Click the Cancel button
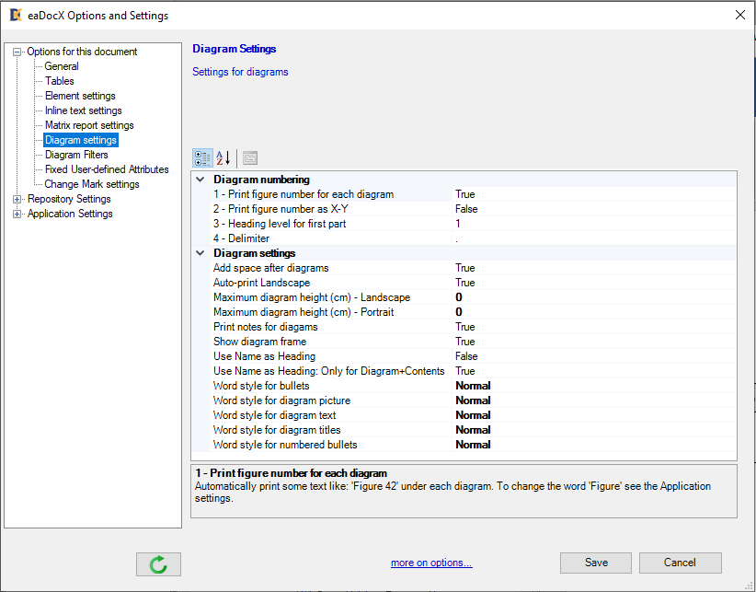Viewport: 756px width, 592px height. [680, 563]
